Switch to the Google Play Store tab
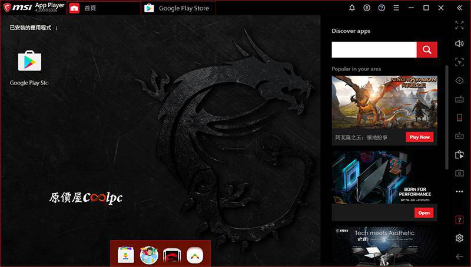The width and height of the screenshot is (471, 267). click(x=179, y=8)
